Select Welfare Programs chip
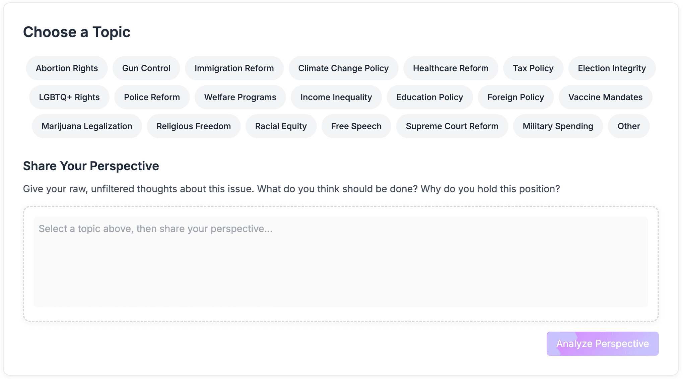 [240, 97]
